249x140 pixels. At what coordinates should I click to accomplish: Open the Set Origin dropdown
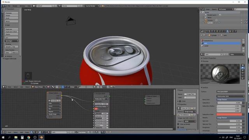click(11, 41)
